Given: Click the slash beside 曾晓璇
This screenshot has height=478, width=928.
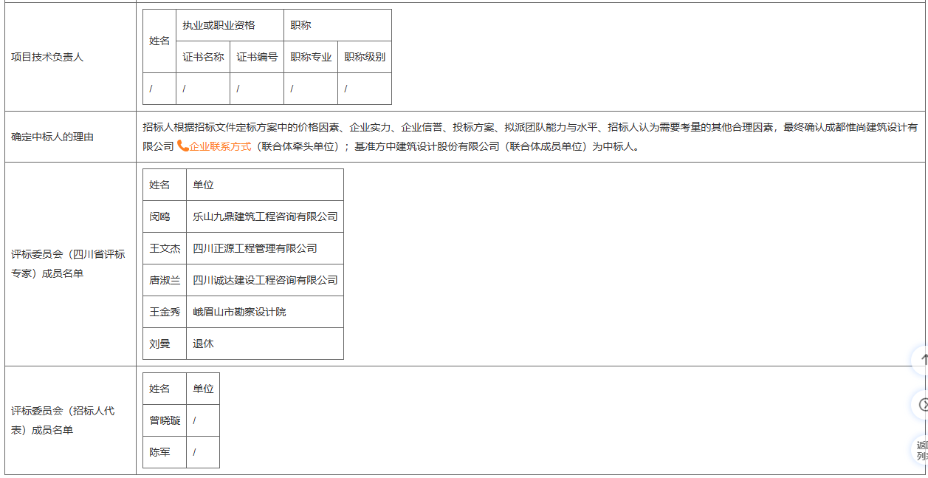Looking at the screenshot, I should point(195,420).
